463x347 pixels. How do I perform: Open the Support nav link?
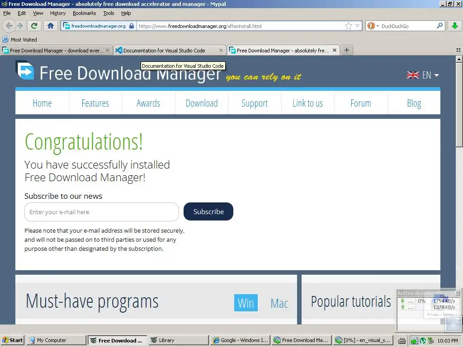tap(255, 103)
